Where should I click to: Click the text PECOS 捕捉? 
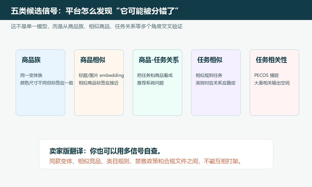266,76
